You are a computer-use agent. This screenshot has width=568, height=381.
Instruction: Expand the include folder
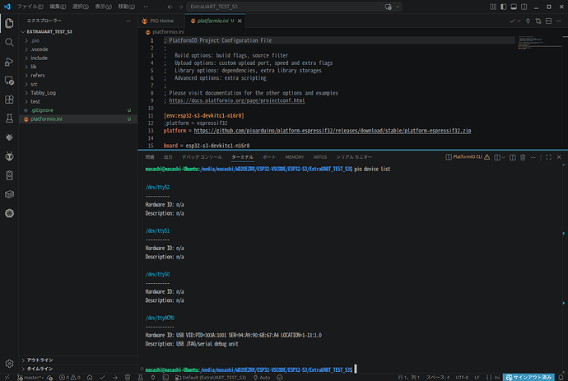click(x=78, y=58)
